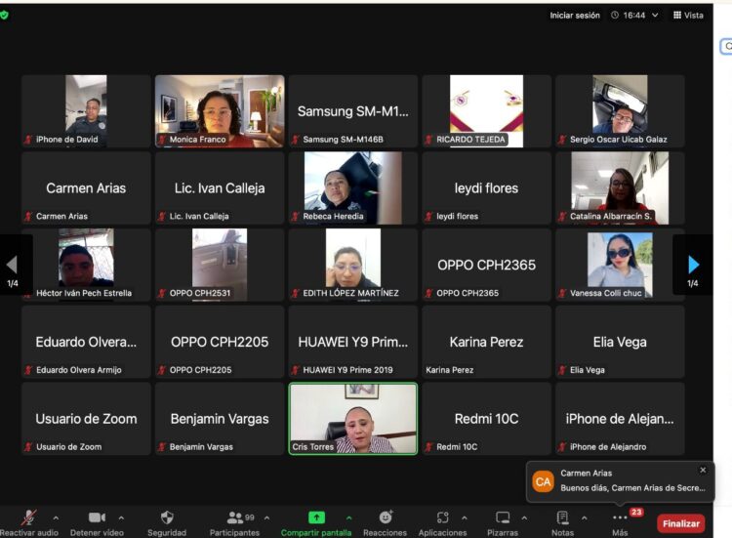The image size is (732, 538).
Task: Expand share screen options chevron
Action: (348, 517)
